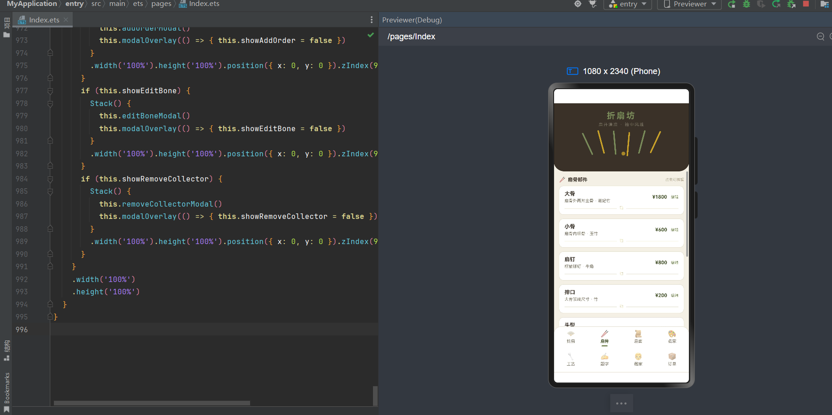
Task: Click the empty line 996 in editor
Action: [x=214, y=330]
